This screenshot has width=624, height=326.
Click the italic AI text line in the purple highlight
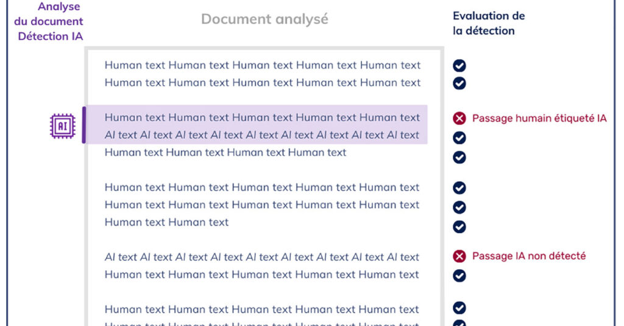(262, 135)
